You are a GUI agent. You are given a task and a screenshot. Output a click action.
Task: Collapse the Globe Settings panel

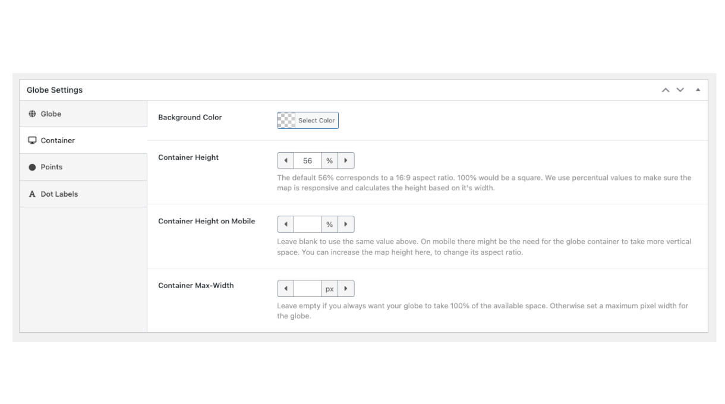pos(698,90)
